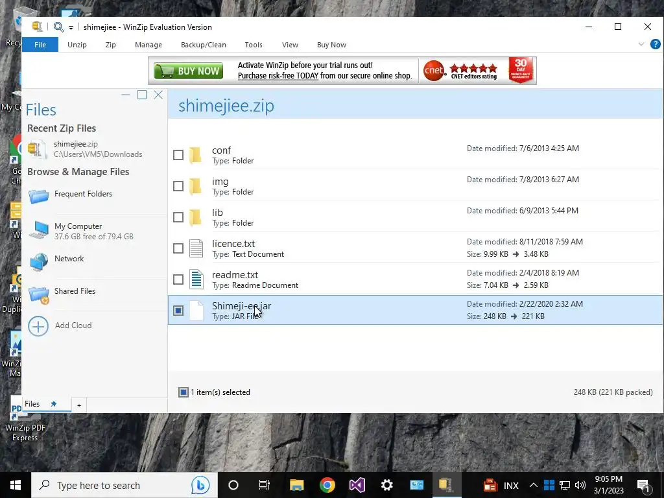Check the img folder checkbox
Image resolution: width=664 pixels, height=498 pixels.
pos(178,186)
